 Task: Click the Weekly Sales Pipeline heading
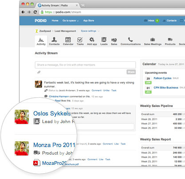point(156,106)
